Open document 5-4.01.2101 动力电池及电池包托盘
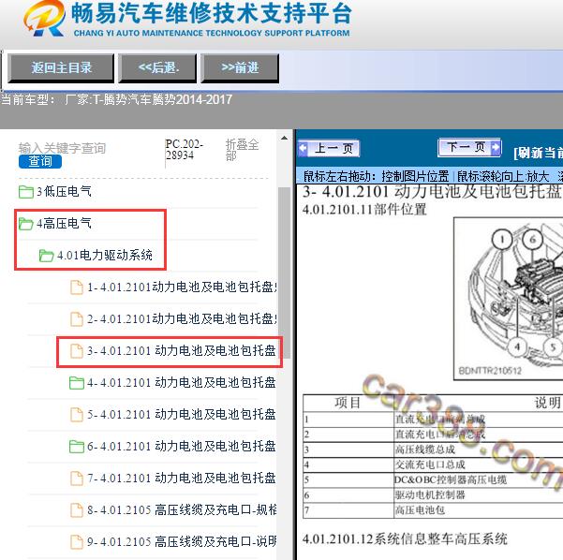This screenshot has height=560, width=563. [182, 415]
